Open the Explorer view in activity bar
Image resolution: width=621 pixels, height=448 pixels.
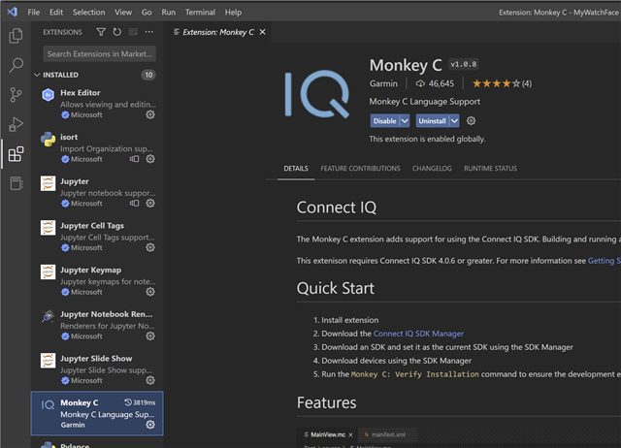click(x=16, y=36)
